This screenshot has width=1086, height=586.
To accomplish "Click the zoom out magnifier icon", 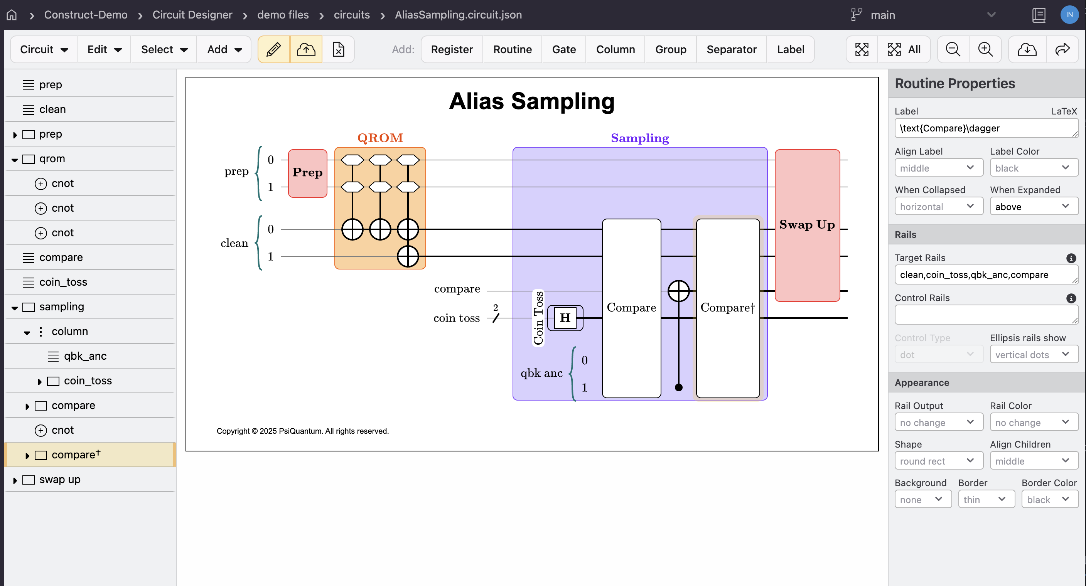I will 953,49.
